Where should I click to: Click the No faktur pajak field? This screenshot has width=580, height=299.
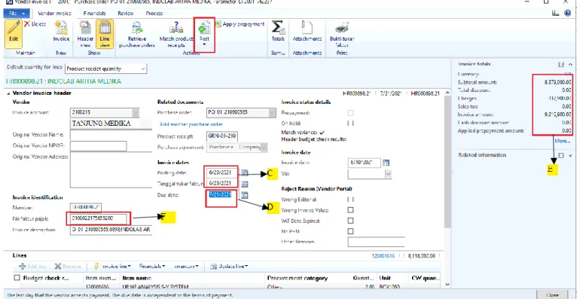tap(99, 218)
